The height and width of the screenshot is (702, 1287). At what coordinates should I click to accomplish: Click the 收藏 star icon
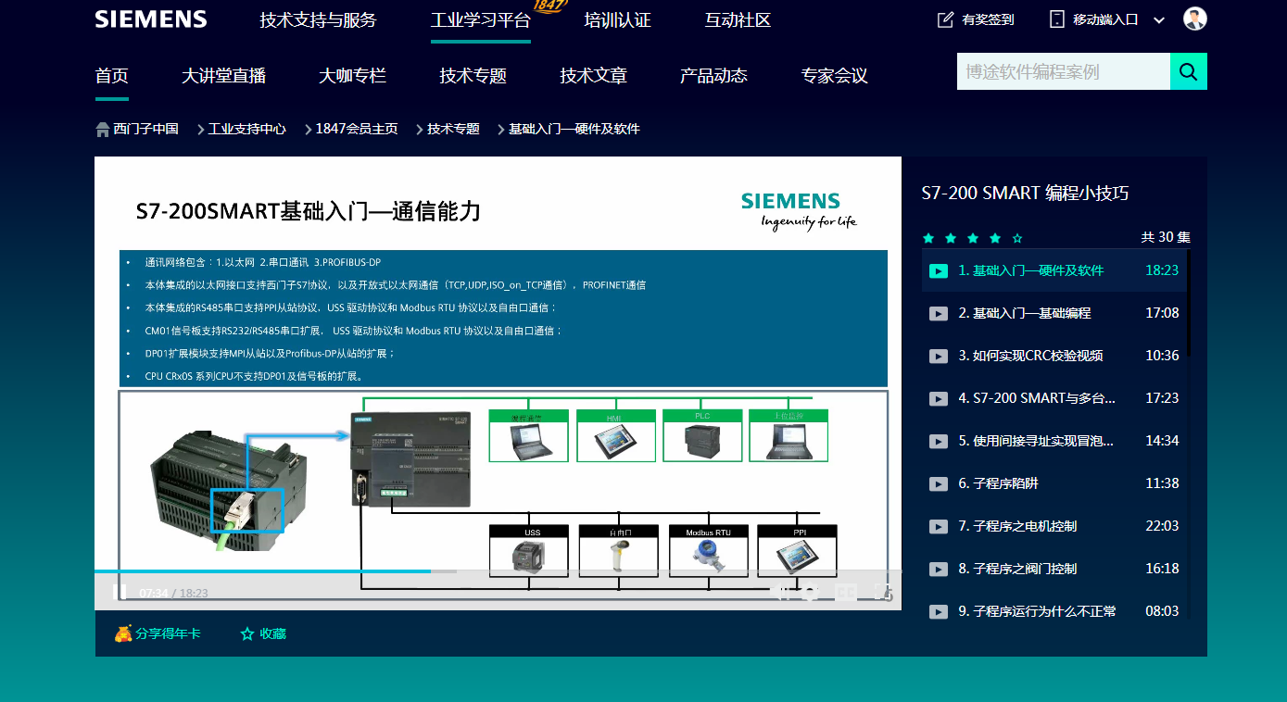pyautogui.click(x=247, y=634)
